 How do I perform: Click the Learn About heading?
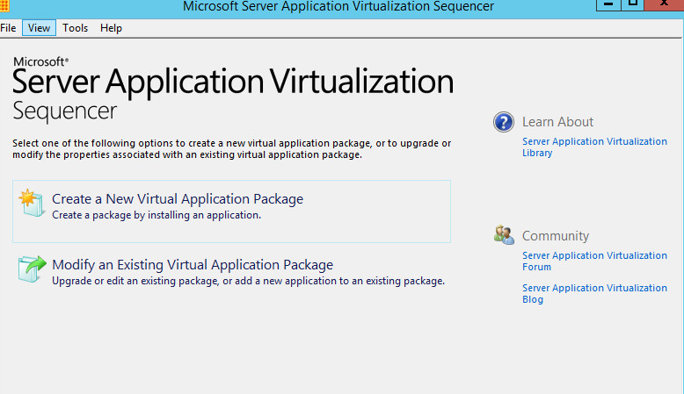click(x=557, y=122)
